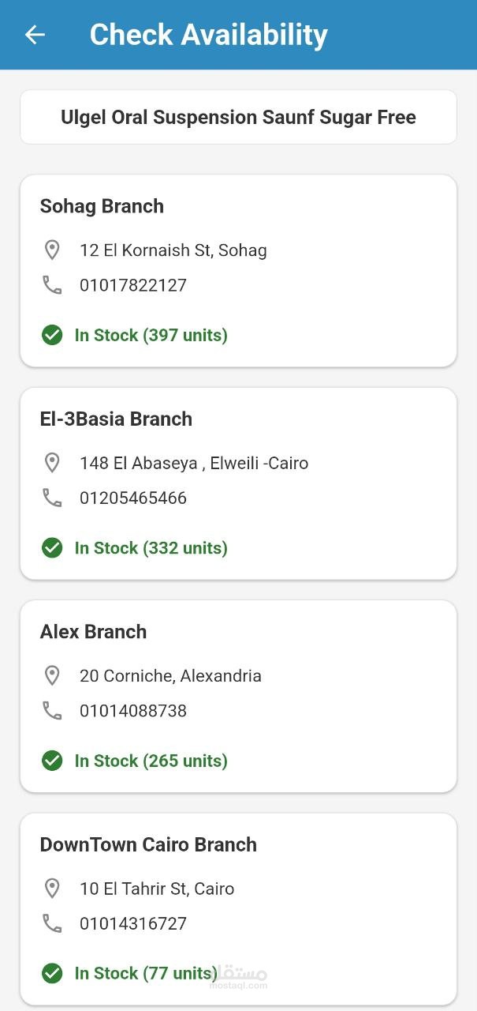Tap the phone icon beside 01014088738
477x1011 pixels.
tap(52, 711)
